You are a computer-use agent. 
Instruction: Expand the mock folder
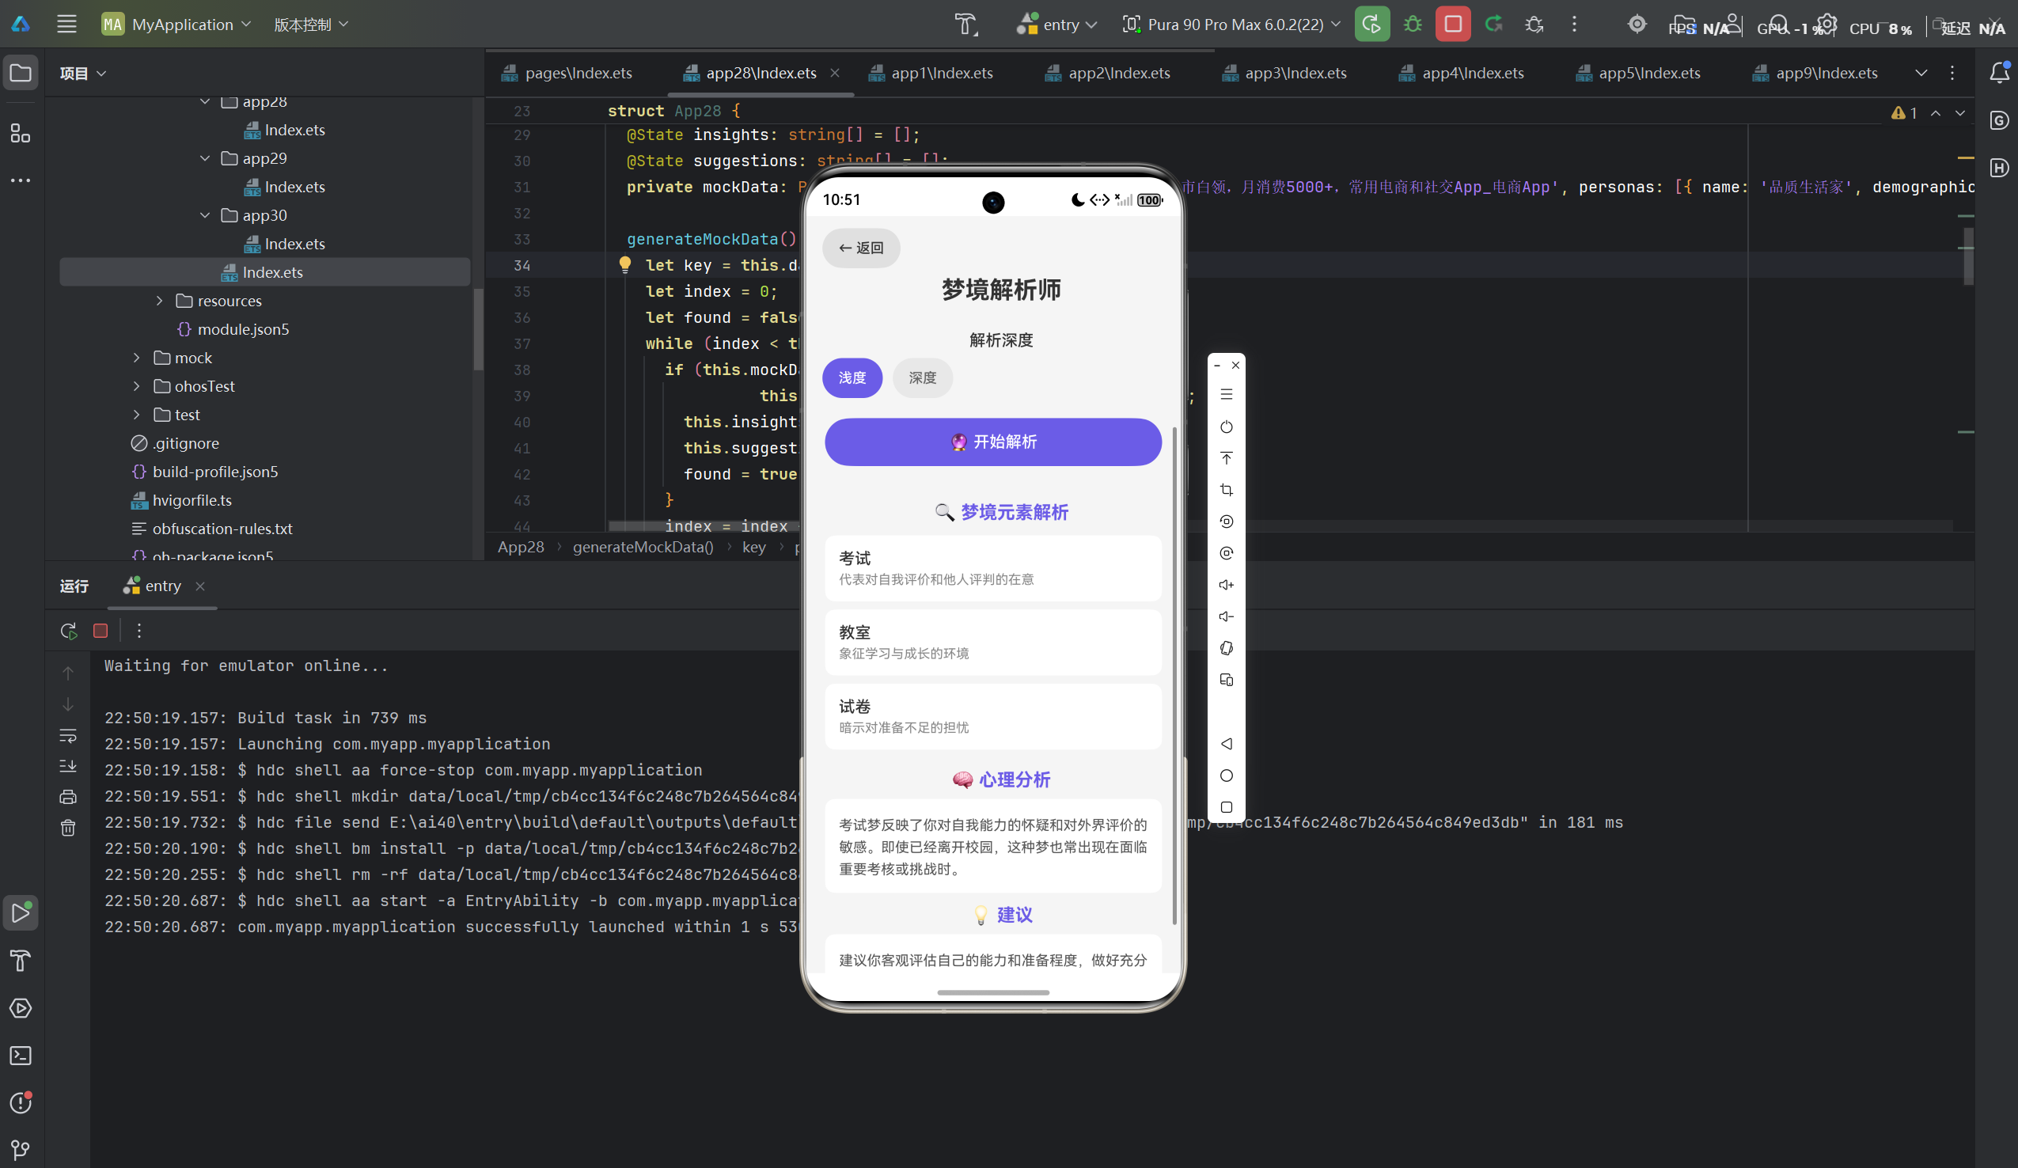137,358
